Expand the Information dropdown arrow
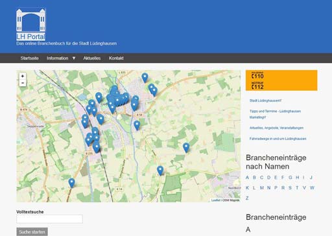 pos(74,58)
